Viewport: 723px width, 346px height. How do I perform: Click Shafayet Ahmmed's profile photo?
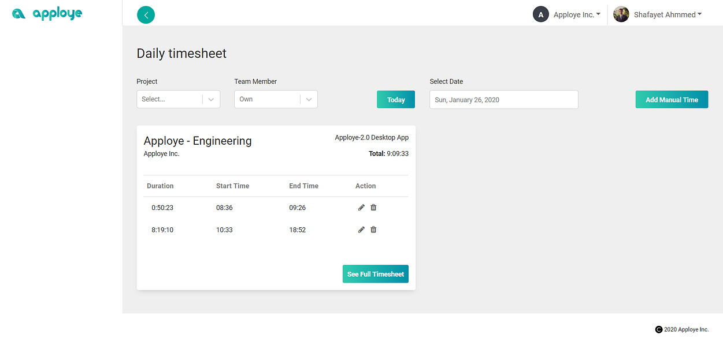621,14
